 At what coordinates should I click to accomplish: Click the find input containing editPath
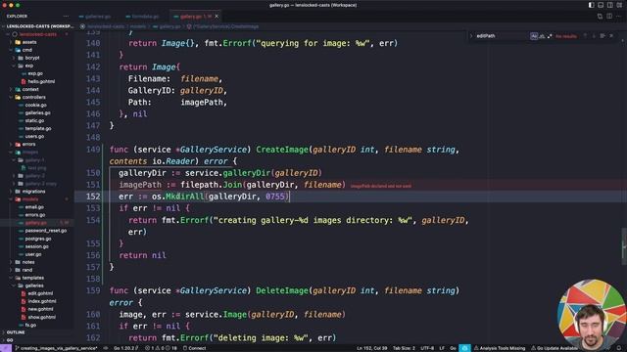503,36
